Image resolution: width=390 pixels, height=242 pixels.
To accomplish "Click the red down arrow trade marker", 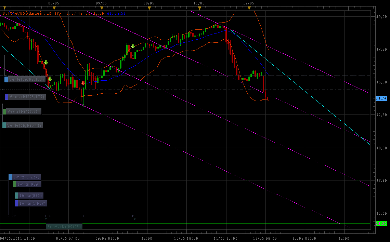I will tap(83, 83).
